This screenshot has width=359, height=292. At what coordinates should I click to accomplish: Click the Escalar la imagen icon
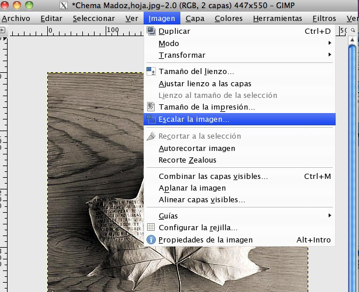click(x=151, y=119)
